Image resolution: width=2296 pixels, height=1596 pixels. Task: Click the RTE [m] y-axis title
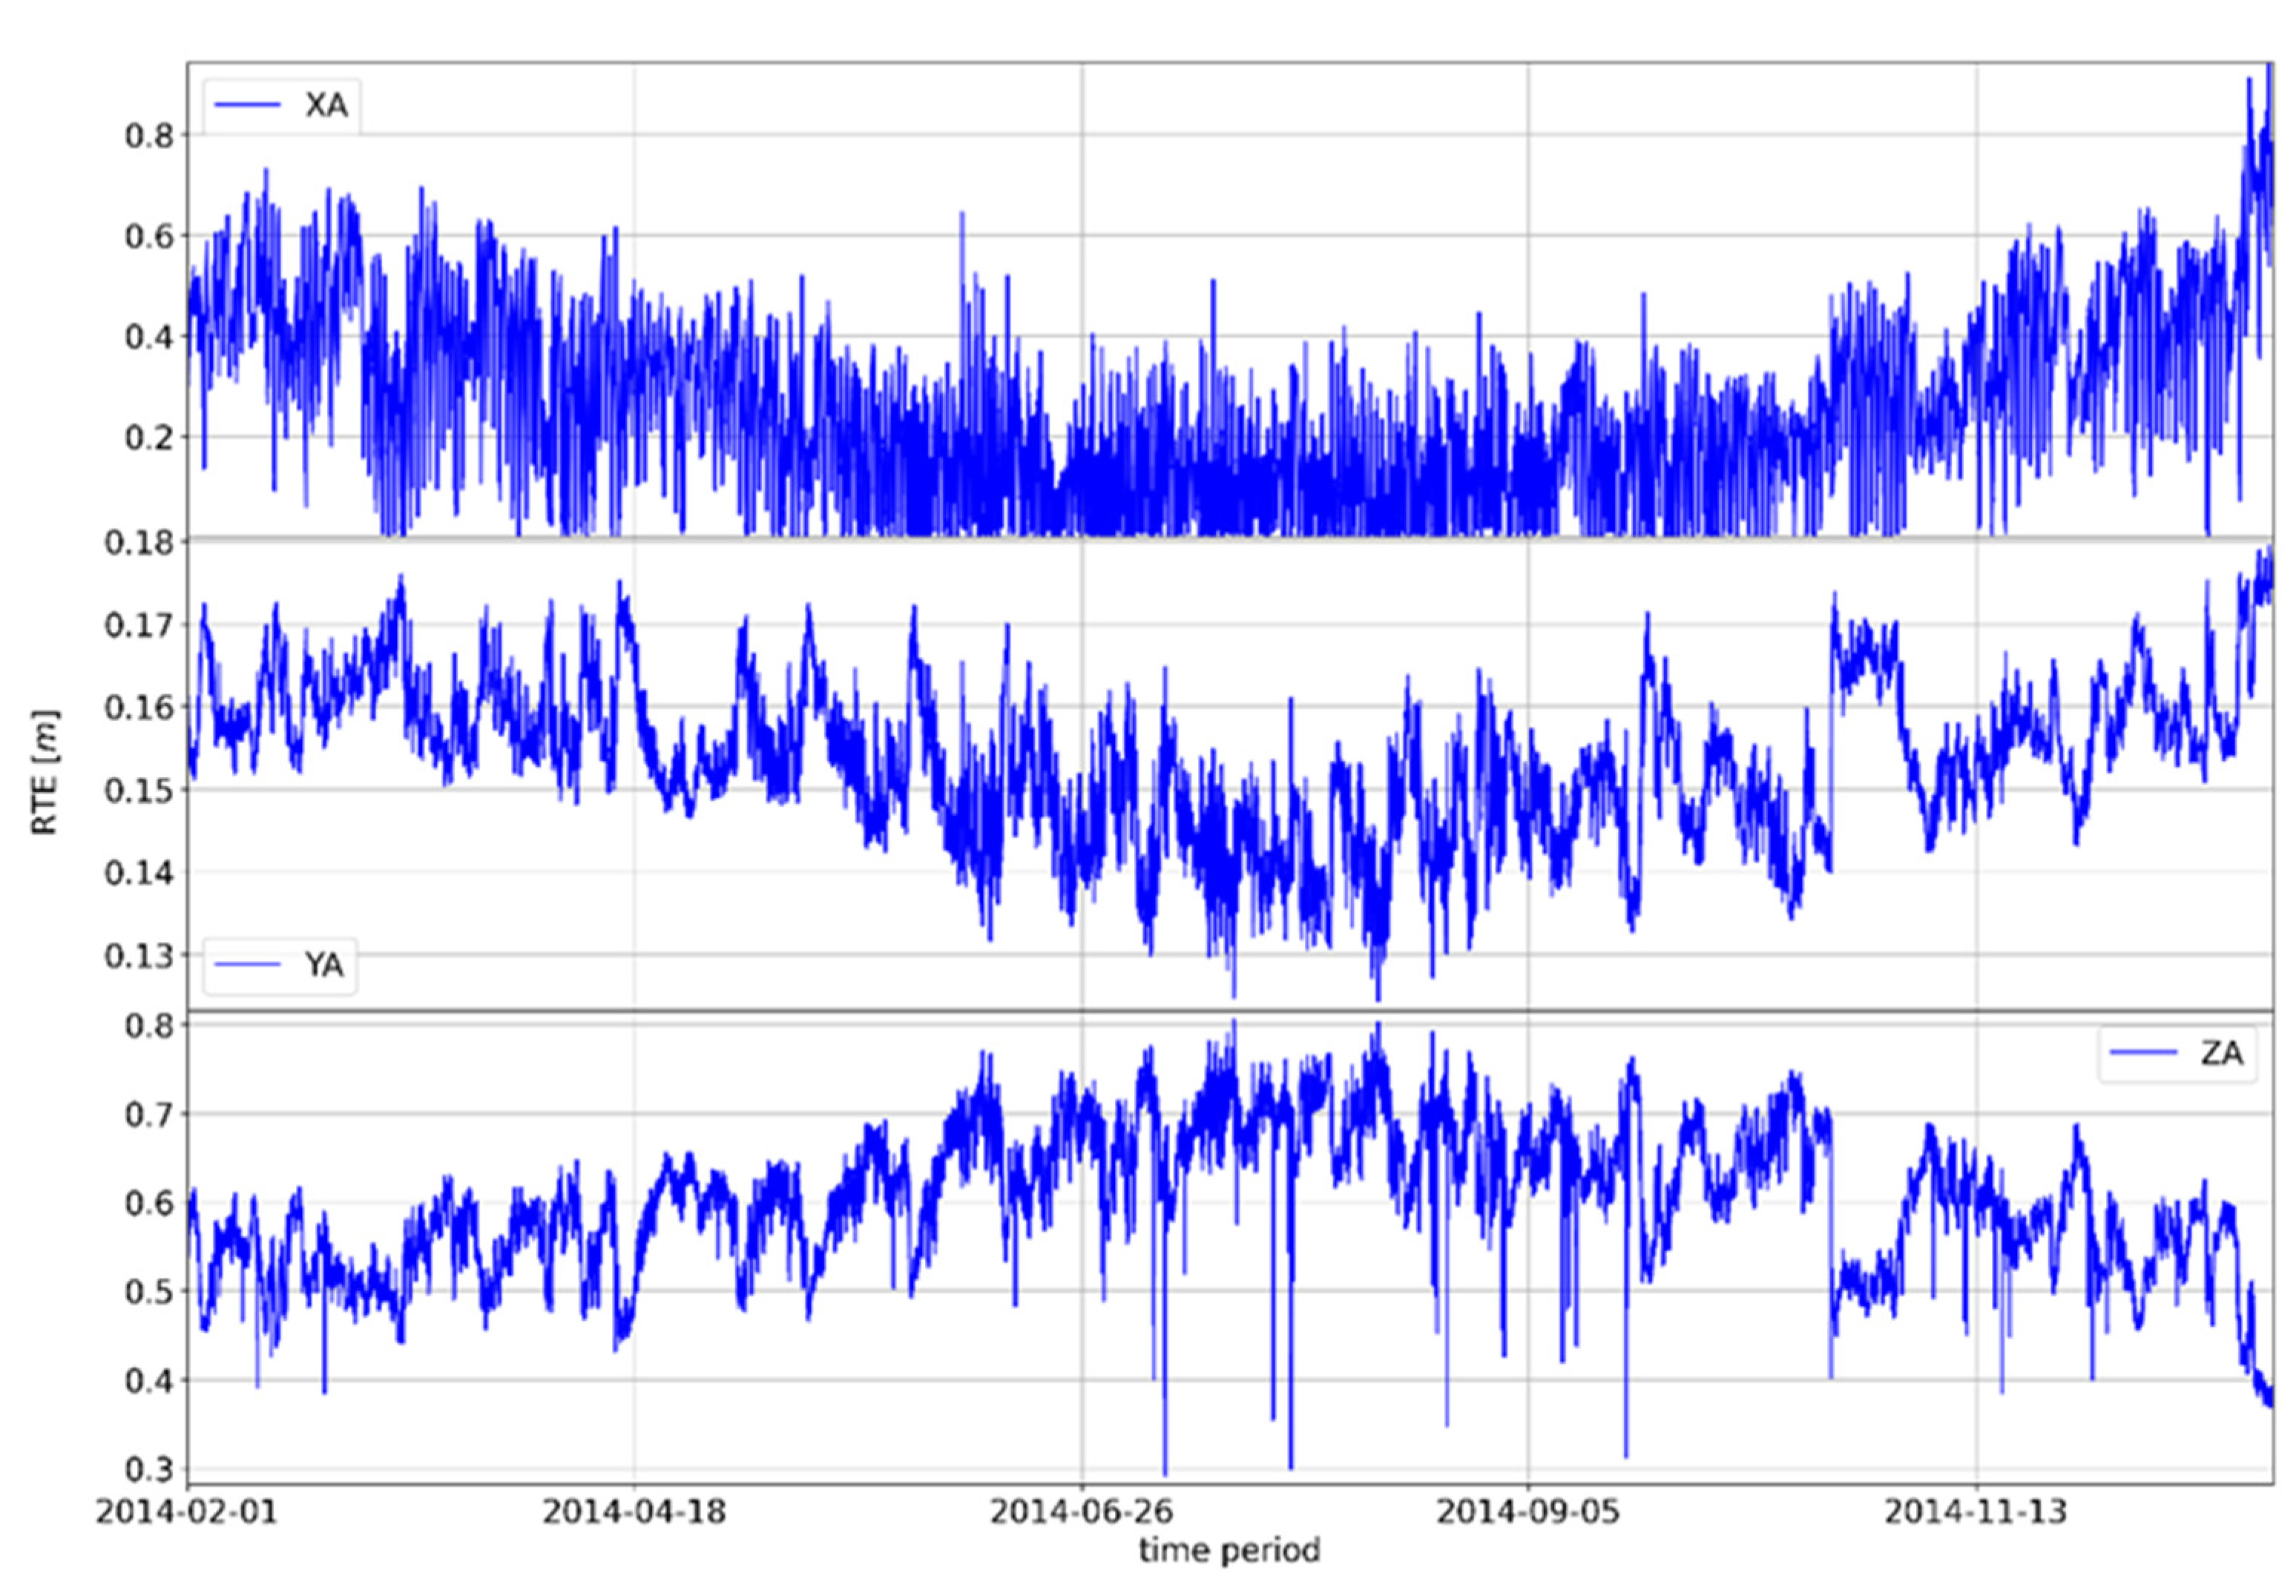point(45,772)
